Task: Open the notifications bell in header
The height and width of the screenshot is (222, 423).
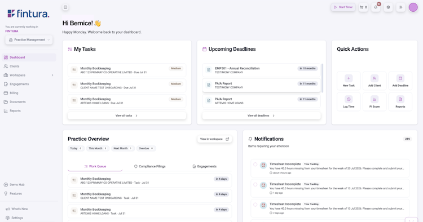Action: 376,7
